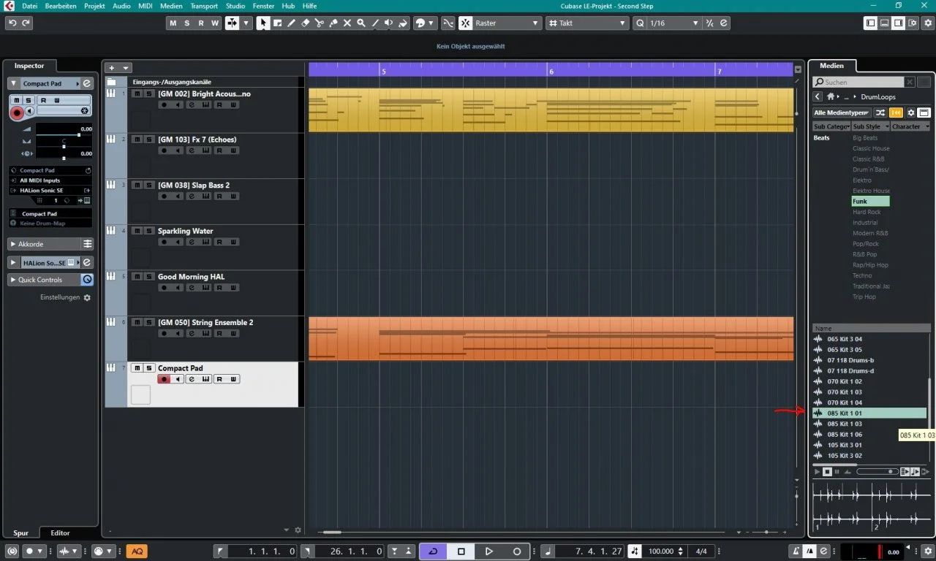Start transport playback
936x561 pixels.
(489, 551)
